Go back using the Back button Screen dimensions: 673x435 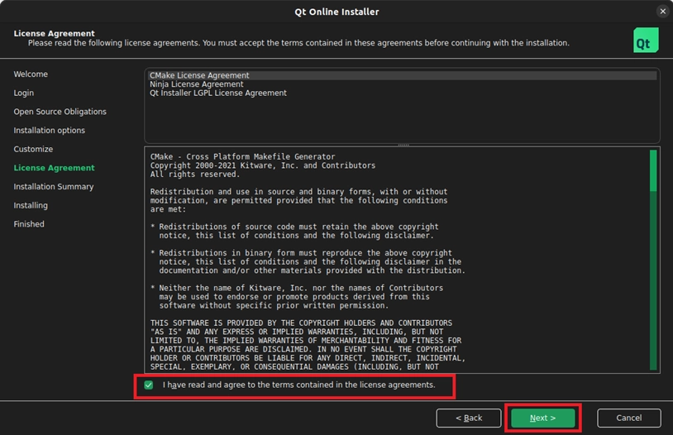[x=469, y=418]
